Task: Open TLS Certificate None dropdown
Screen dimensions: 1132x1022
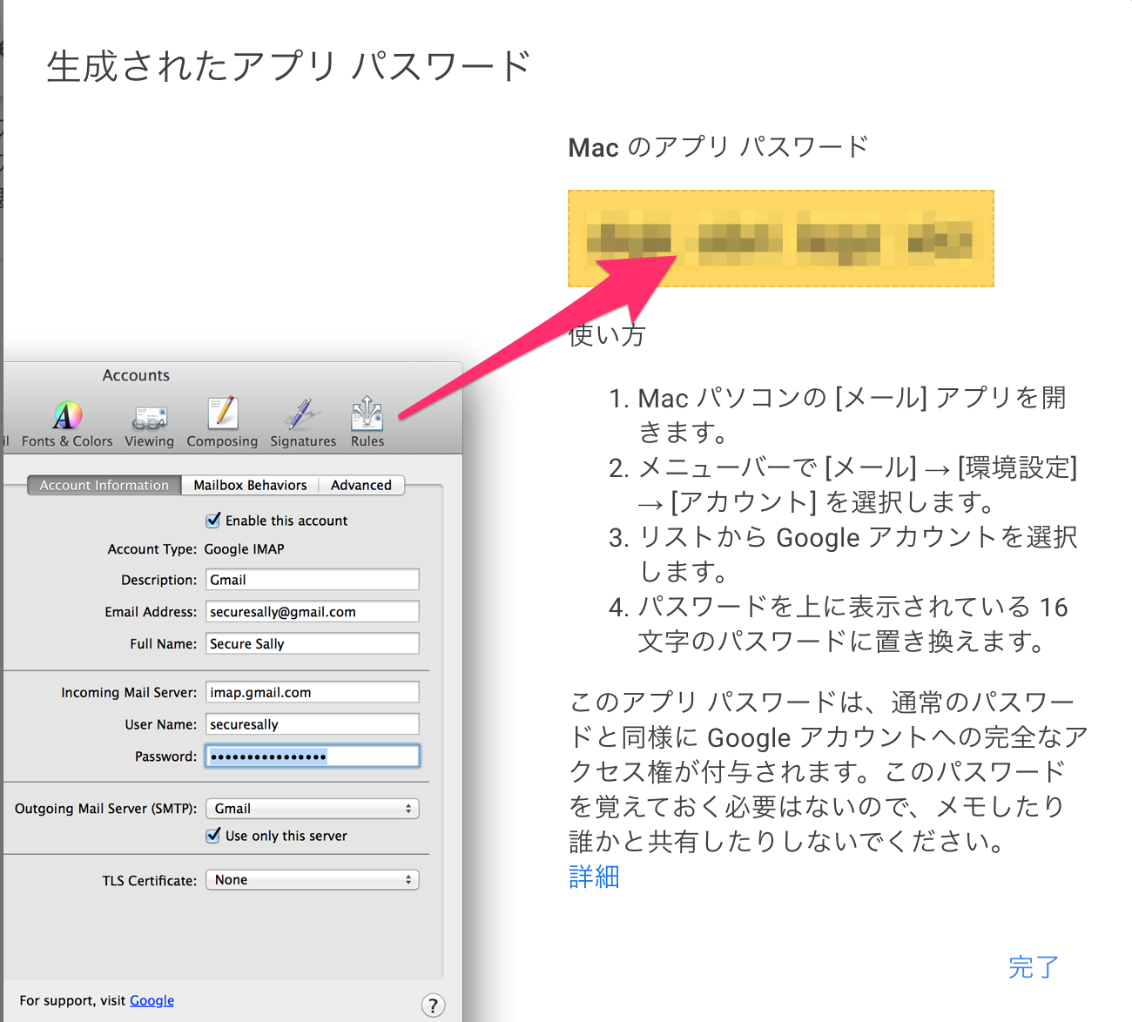Action: [x=313, y=880]
